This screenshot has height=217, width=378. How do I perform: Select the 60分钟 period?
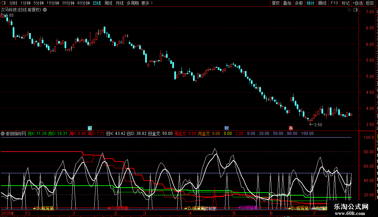[x=84, y=3]
